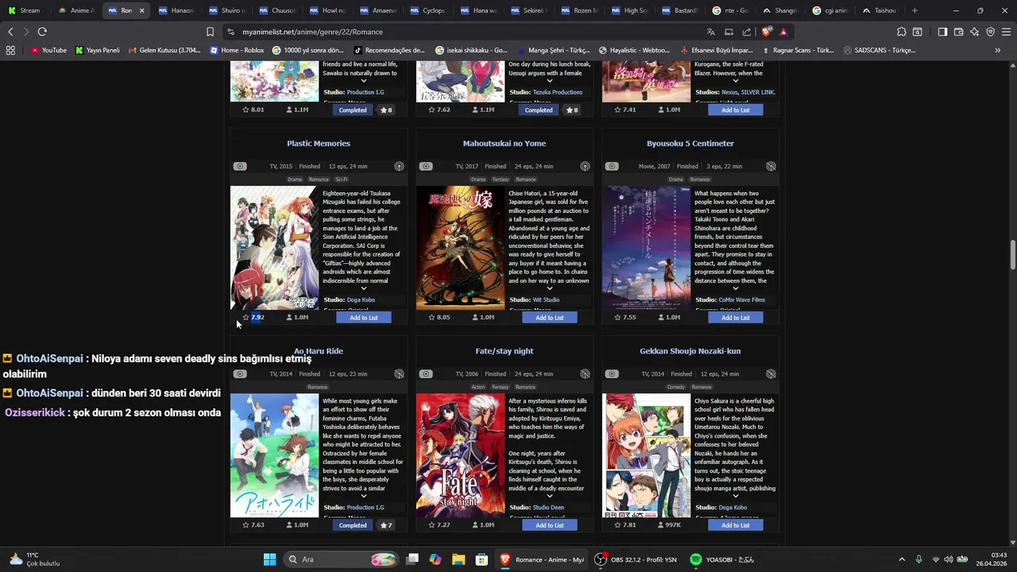This screenshot has width=1017, height=572.
Task: Click Plastic Memories broadcast streaming icon
Action: [399, 166]
